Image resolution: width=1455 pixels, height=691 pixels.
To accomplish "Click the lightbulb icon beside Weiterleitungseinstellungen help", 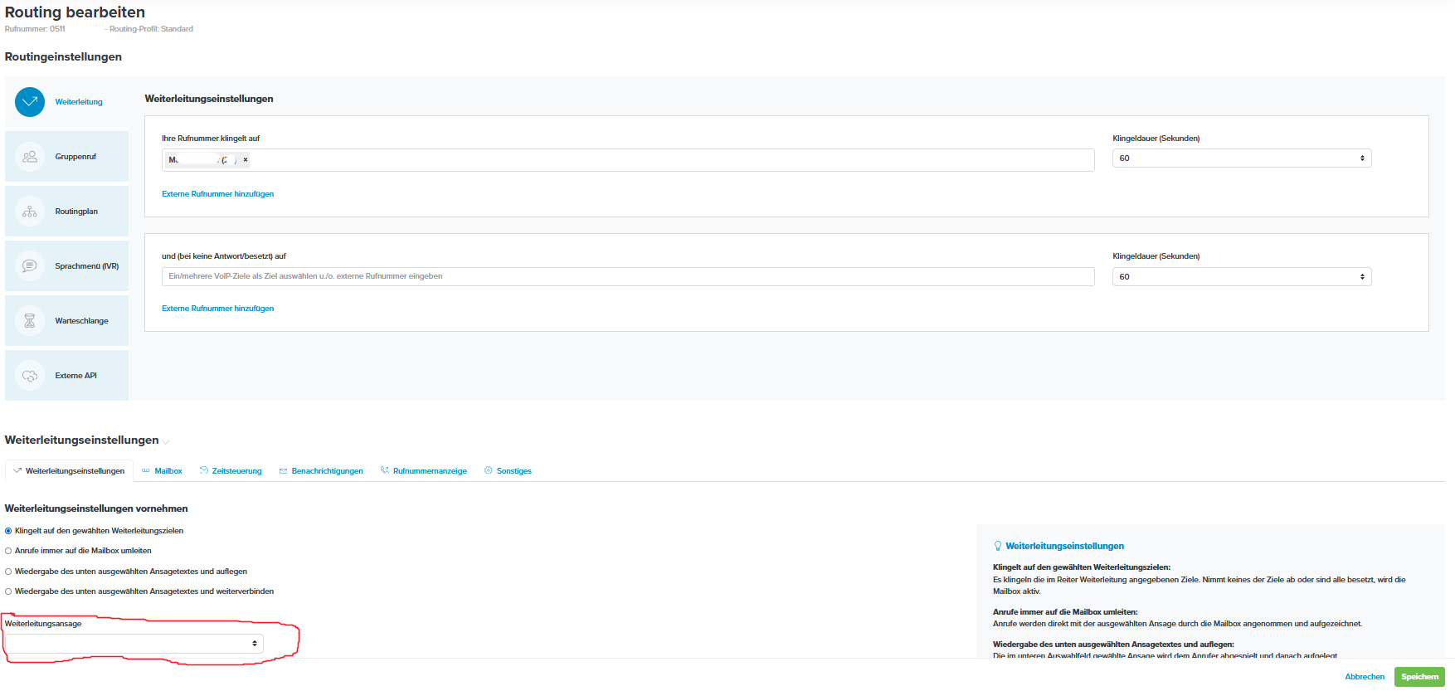I will tap(998, 546).
